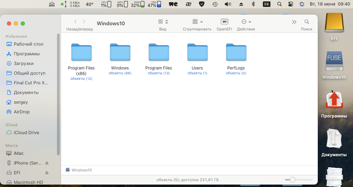Open the Windows folder icon
The width and height of the screenshot is (353, 187).
tap(120, 52)
